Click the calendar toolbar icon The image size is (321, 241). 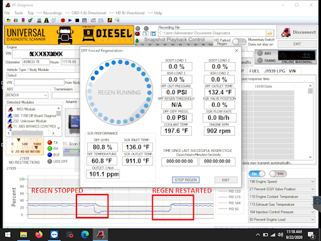[84, 20]
